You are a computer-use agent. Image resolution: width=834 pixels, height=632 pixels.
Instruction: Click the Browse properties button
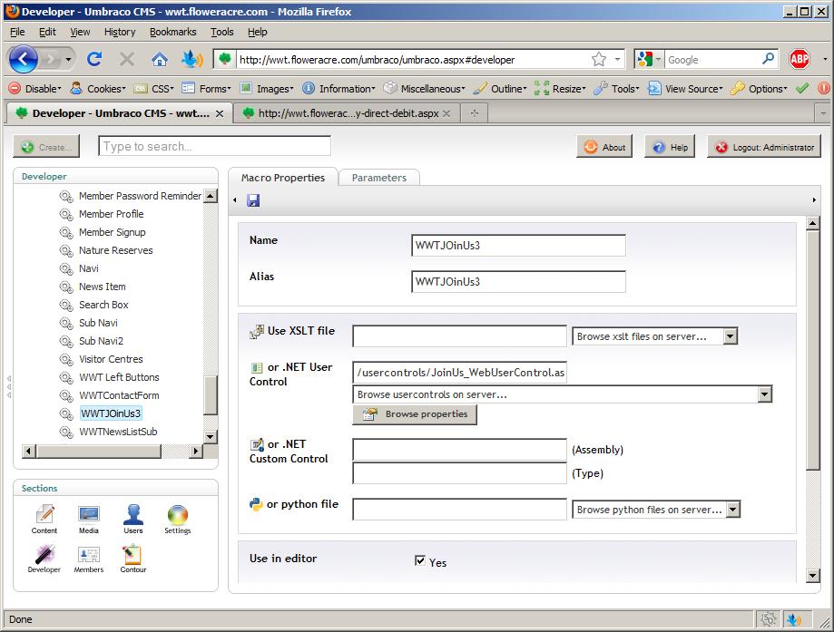tap(415, 414)
